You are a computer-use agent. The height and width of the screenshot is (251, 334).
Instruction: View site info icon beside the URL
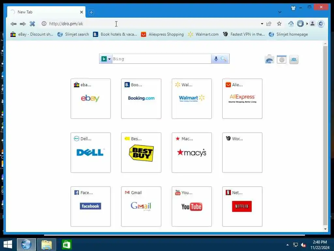44,24
